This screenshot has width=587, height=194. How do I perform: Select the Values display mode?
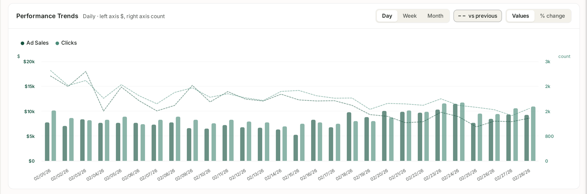click(x=520, y=16)
